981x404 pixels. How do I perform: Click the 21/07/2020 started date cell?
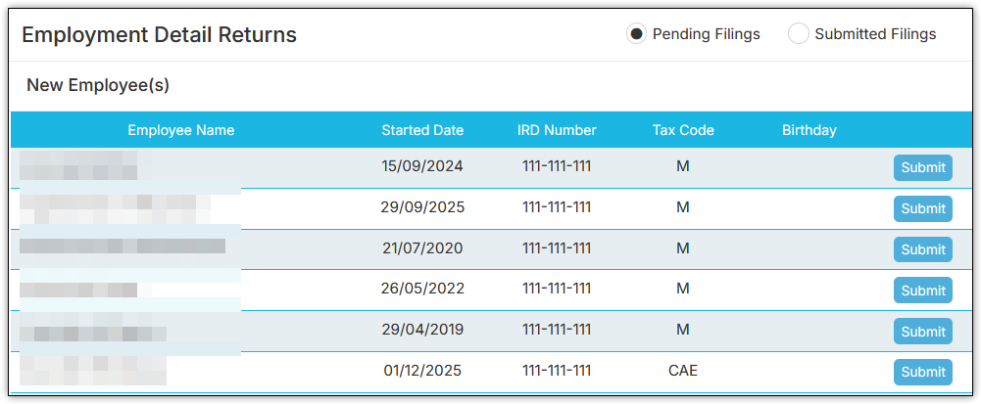click(x=422, y=248)
